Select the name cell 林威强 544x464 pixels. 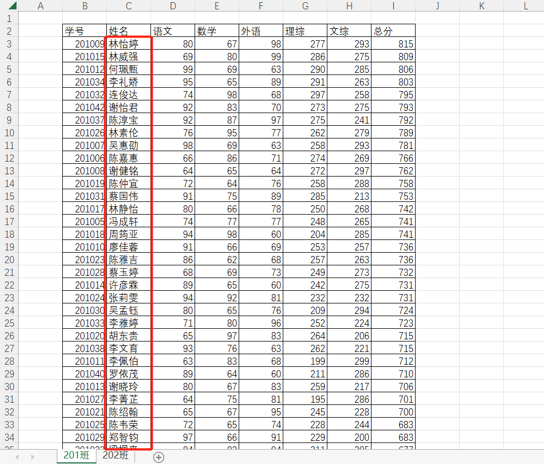coord(129,56)
